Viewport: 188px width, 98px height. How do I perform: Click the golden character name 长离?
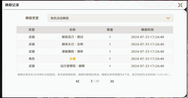[72, 59]
